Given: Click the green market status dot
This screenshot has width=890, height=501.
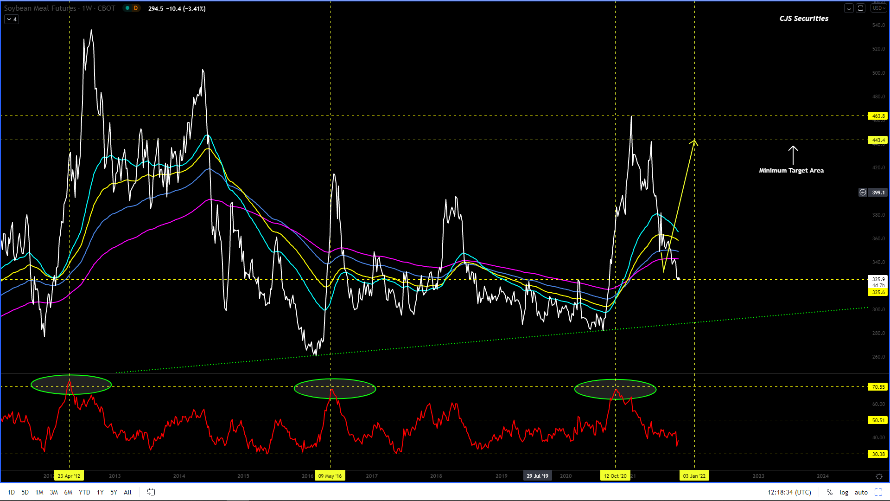Looking at the screenshot, I should [x=127, y=8].
